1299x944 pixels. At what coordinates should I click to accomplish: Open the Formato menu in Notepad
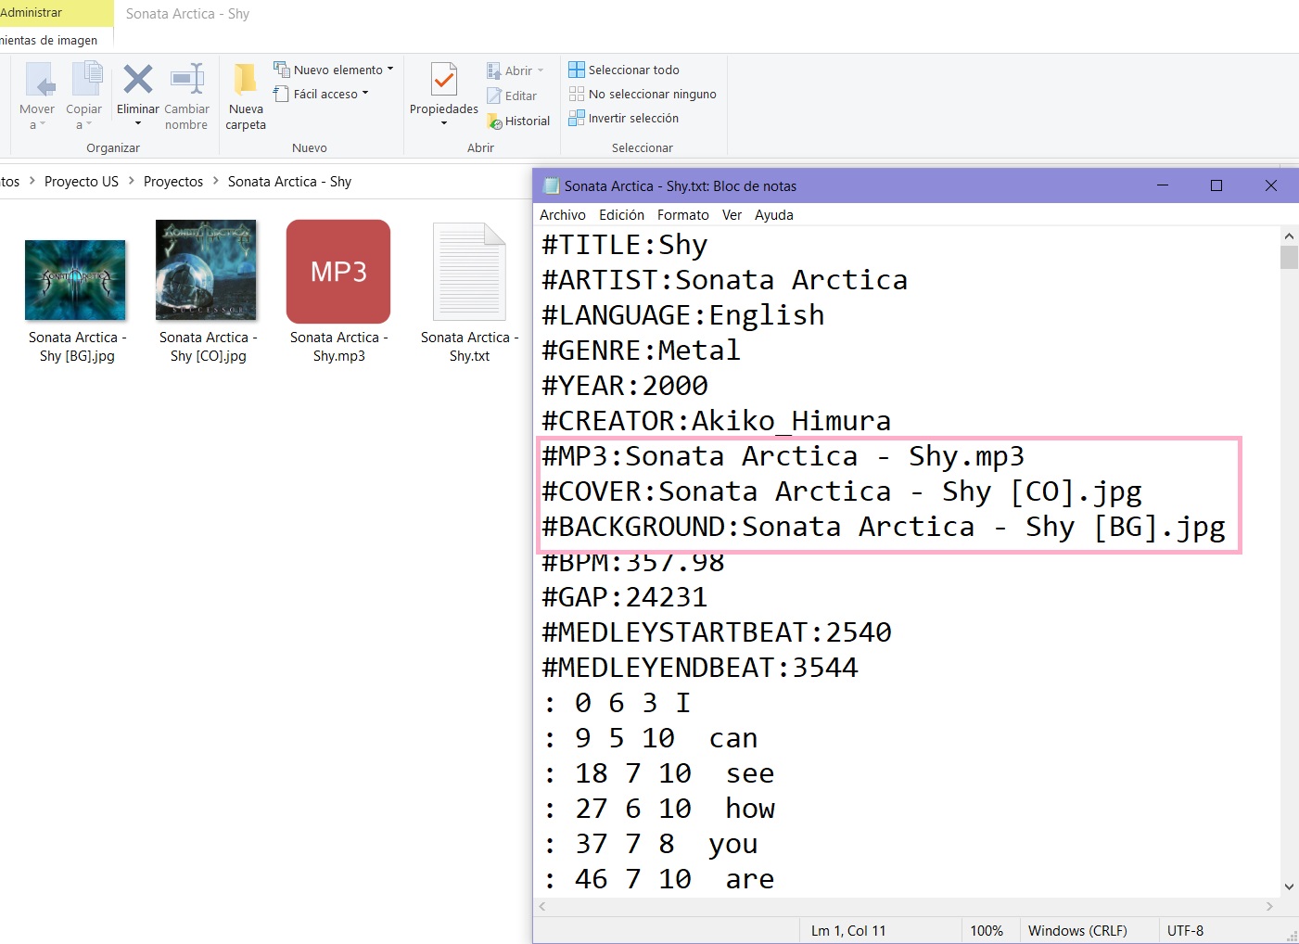pyautogui.click(x=682, y=215)
